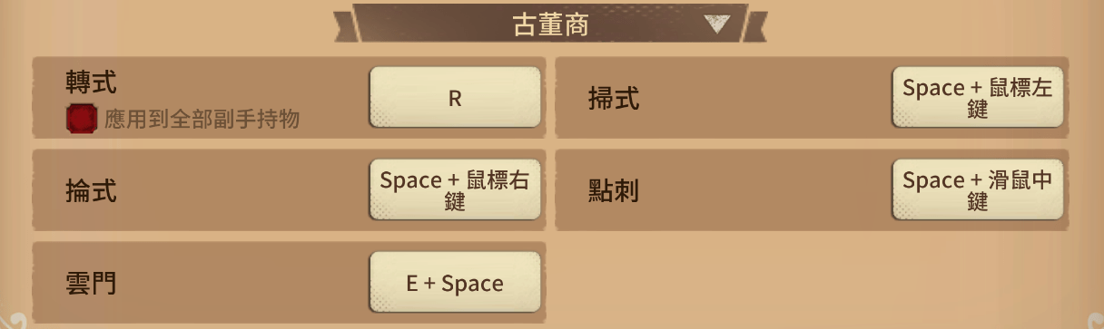
Task: Click the R keybind for 轉式
Action: (455, 98)
